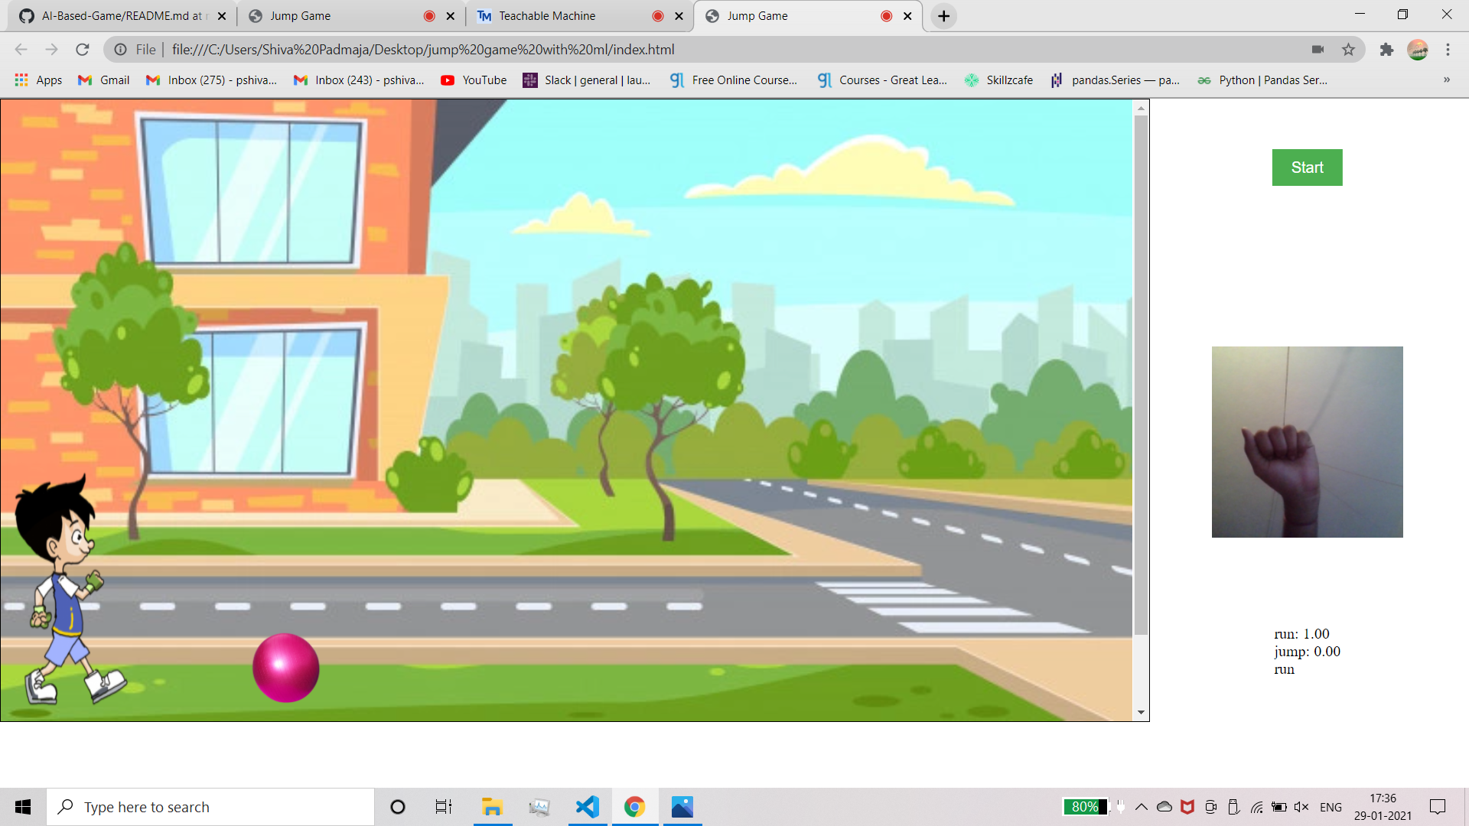Viewport: 1469px width, 826px height.
Task: Open Visual Studio Code from taskbar
Action: 588,807
